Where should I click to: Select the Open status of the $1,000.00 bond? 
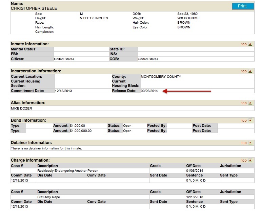pyautogui.click(x=127, y=126)
